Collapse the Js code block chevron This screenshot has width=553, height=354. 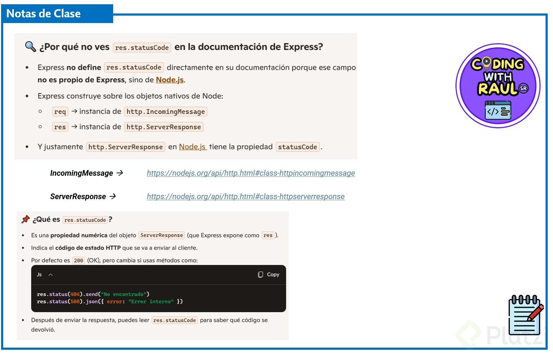pyautogui.click(x=51, y=275)
